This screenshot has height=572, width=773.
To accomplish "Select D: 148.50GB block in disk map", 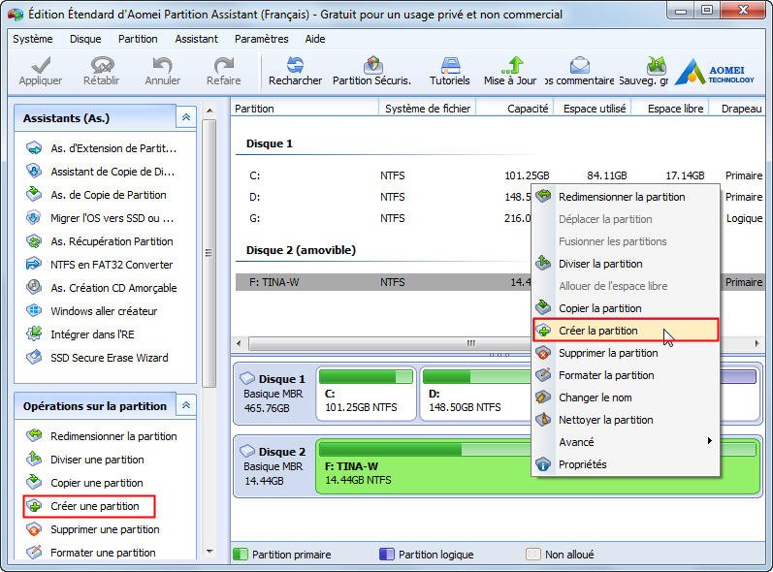I will click(475, 395).
